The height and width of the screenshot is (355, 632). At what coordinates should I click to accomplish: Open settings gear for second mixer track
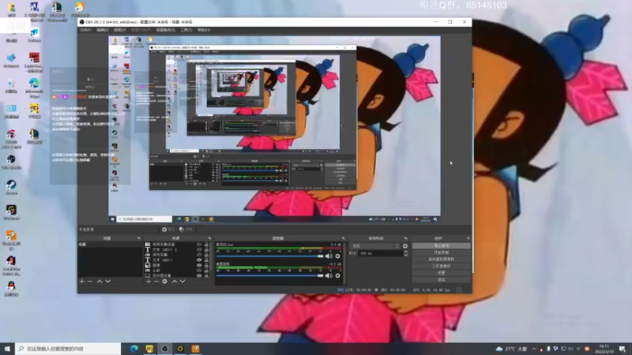click(x=338, y=275)
